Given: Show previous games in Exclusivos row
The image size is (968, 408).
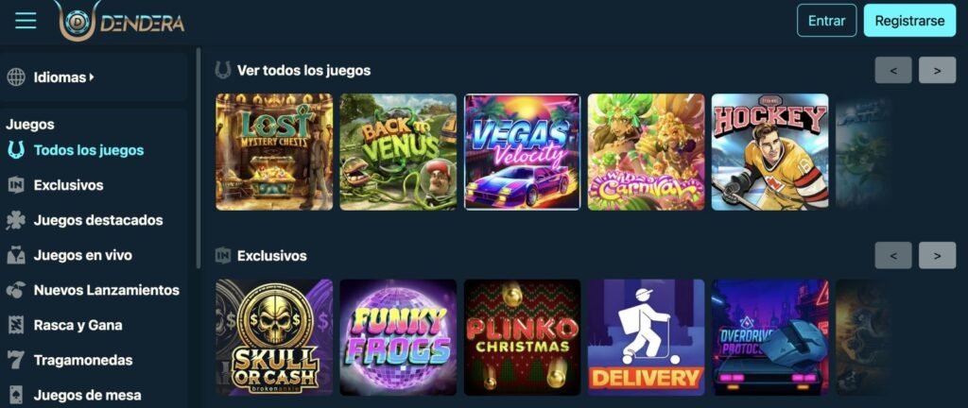Looking at the screenshot, I should (893, 255).
